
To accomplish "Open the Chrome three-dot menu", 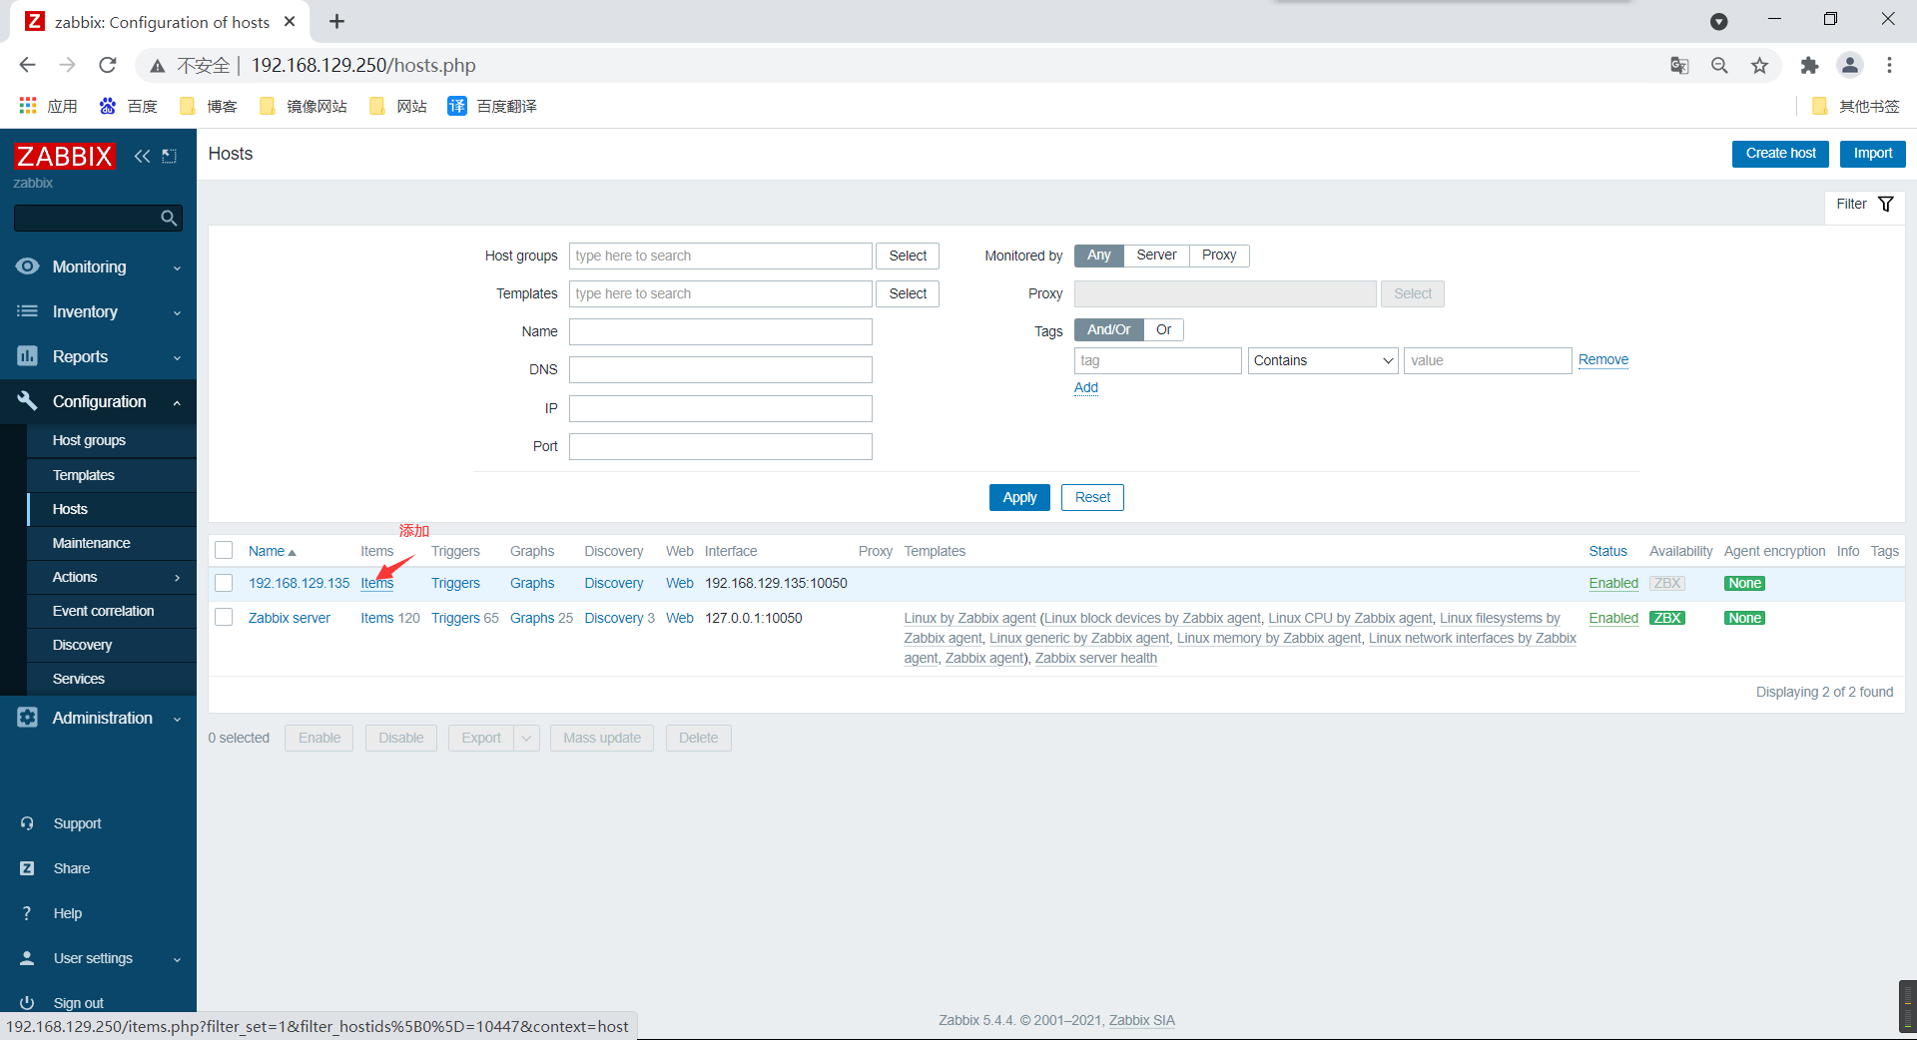I will coord(1889,65).
